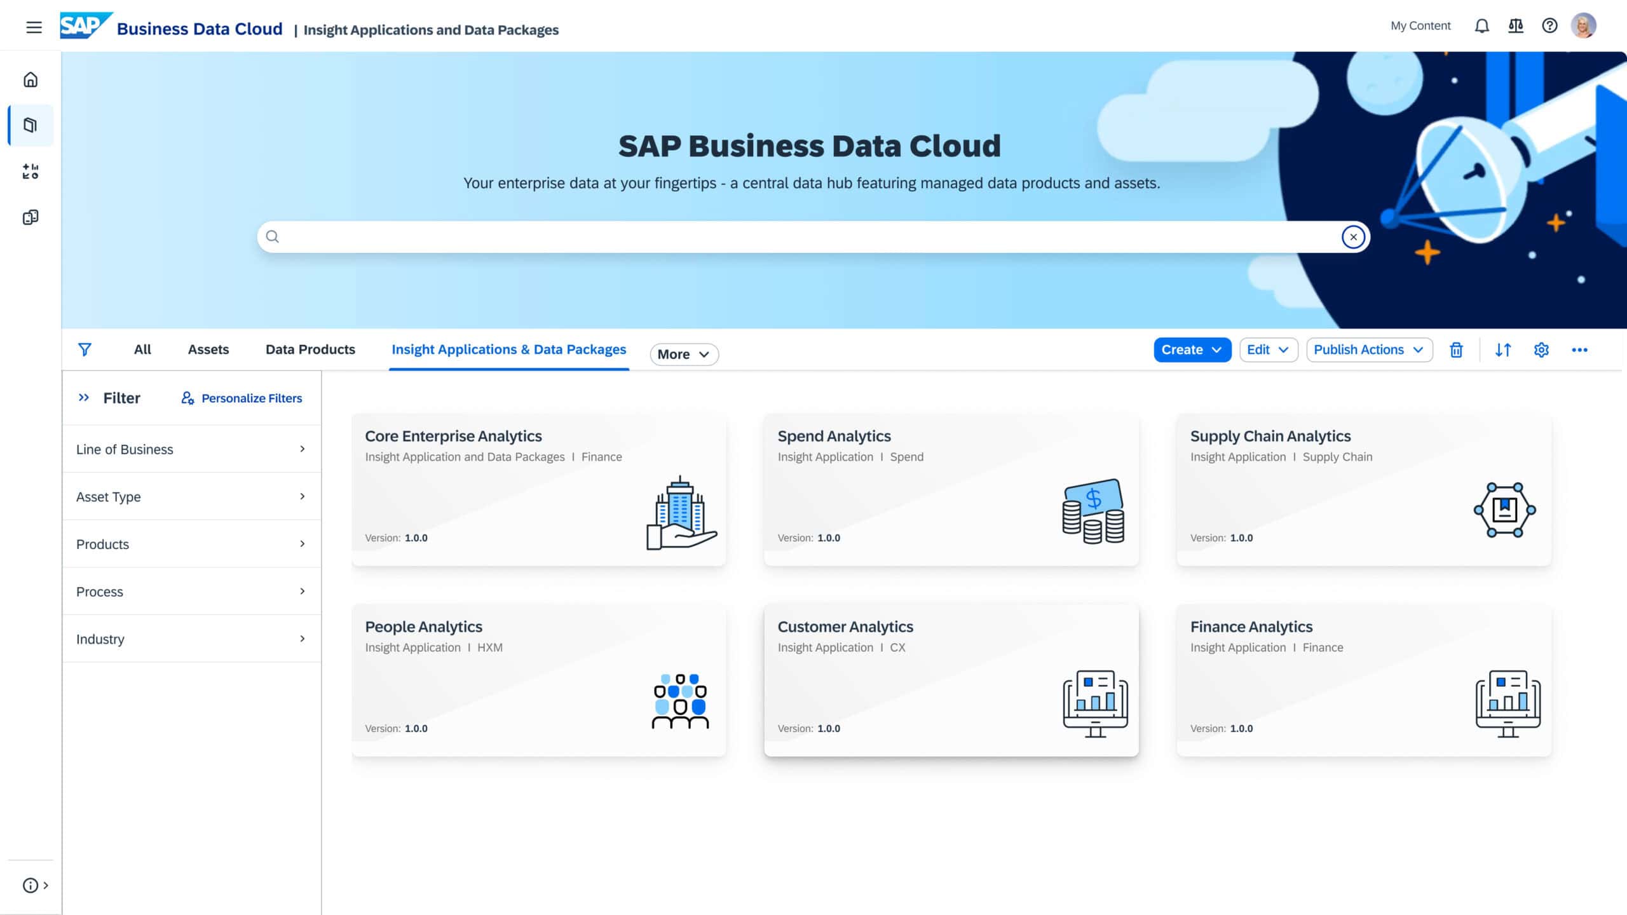Open the notifications bell
This screenshot has height=915, width=1627.
(x=1481, y=25)
